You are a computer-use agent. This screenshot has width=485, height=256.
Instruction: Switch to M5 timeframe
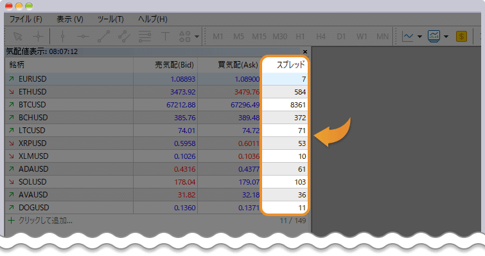pos(238,37)
